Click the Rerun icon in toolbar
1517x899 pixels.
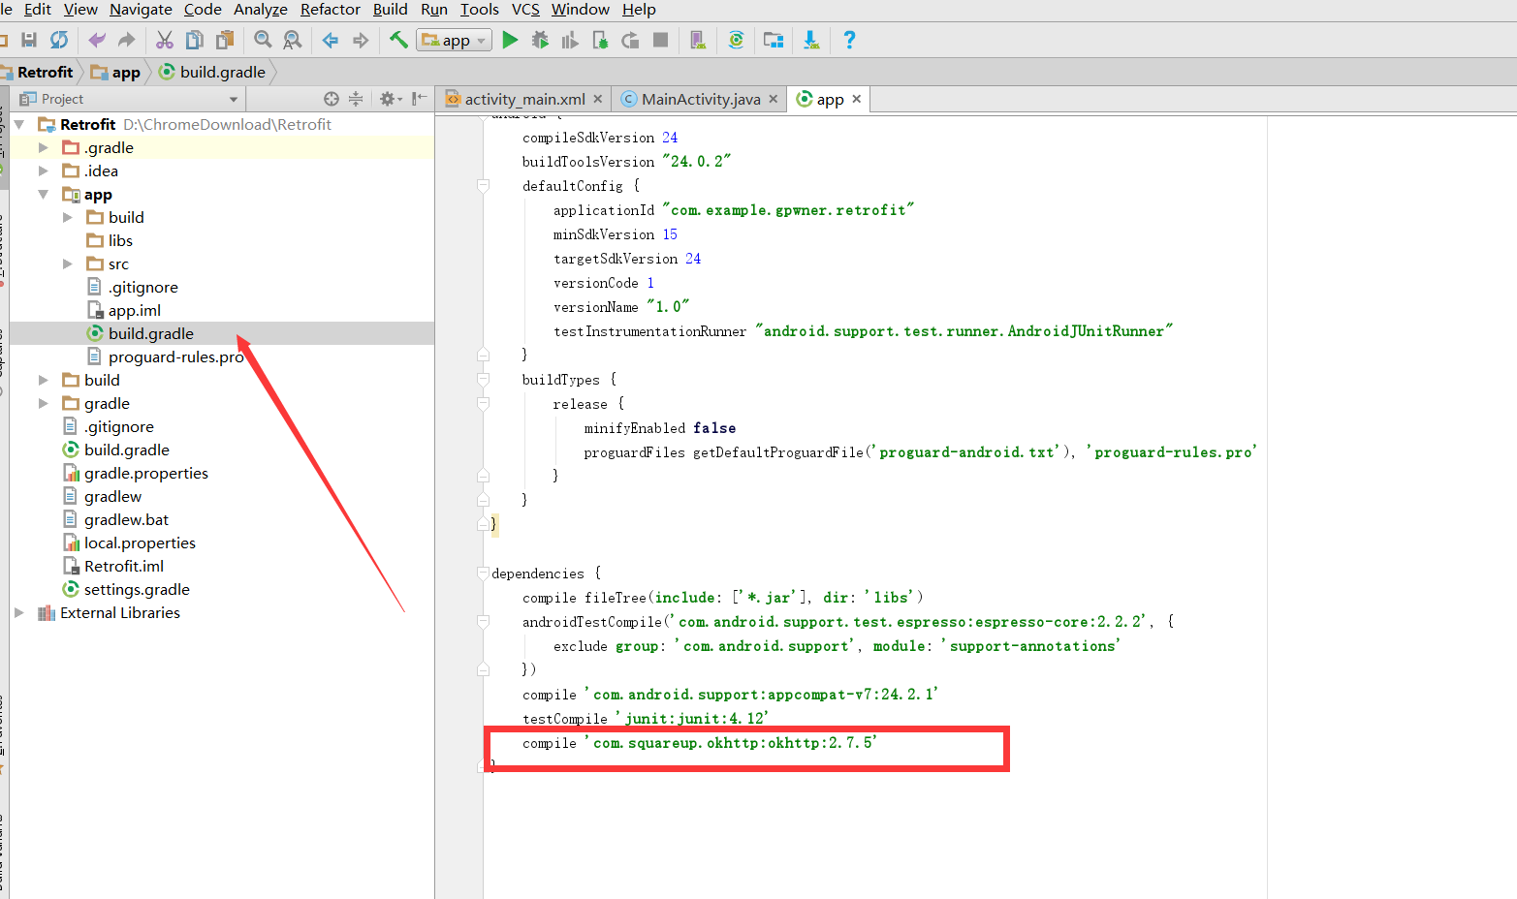tap(630, 40)
